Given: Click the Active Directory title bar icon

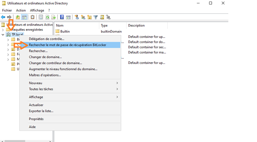Looking at the screenshot, I should pos(4,3).
